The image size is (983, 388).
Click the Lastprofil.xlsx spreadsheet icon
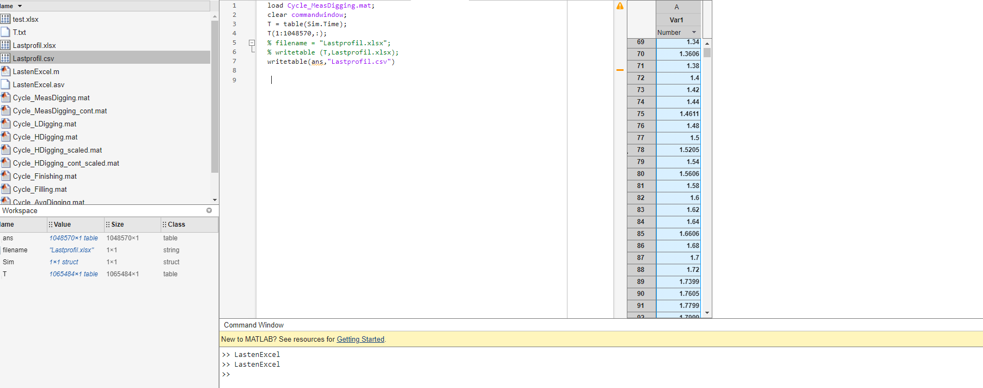(5, 45)
